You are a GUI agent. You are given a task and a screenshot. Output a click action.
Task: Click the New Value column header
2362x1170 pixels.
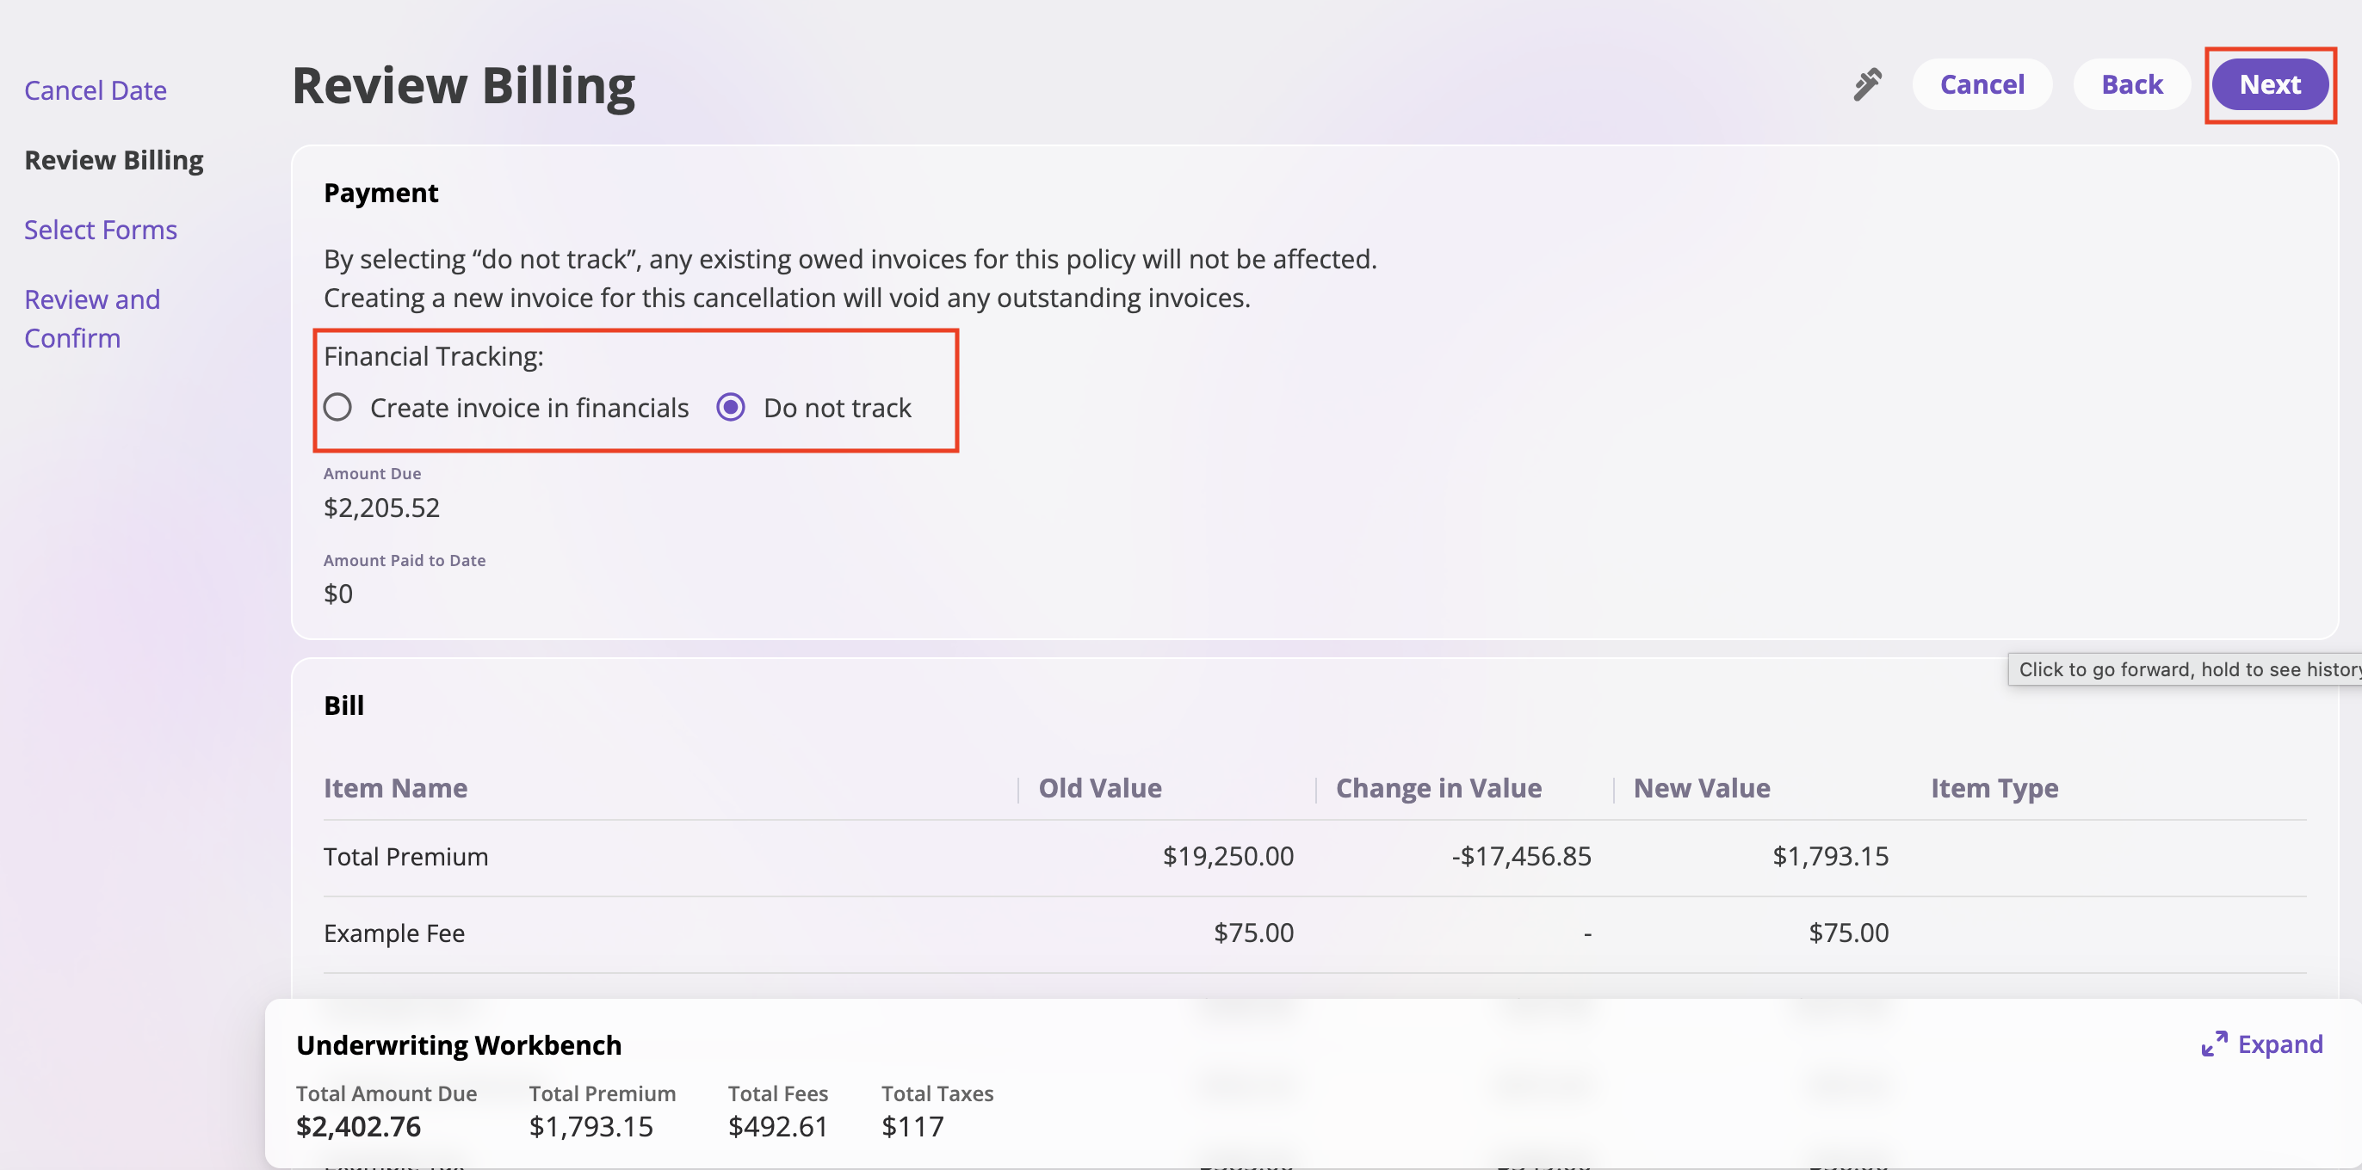tap(1701, 788)
